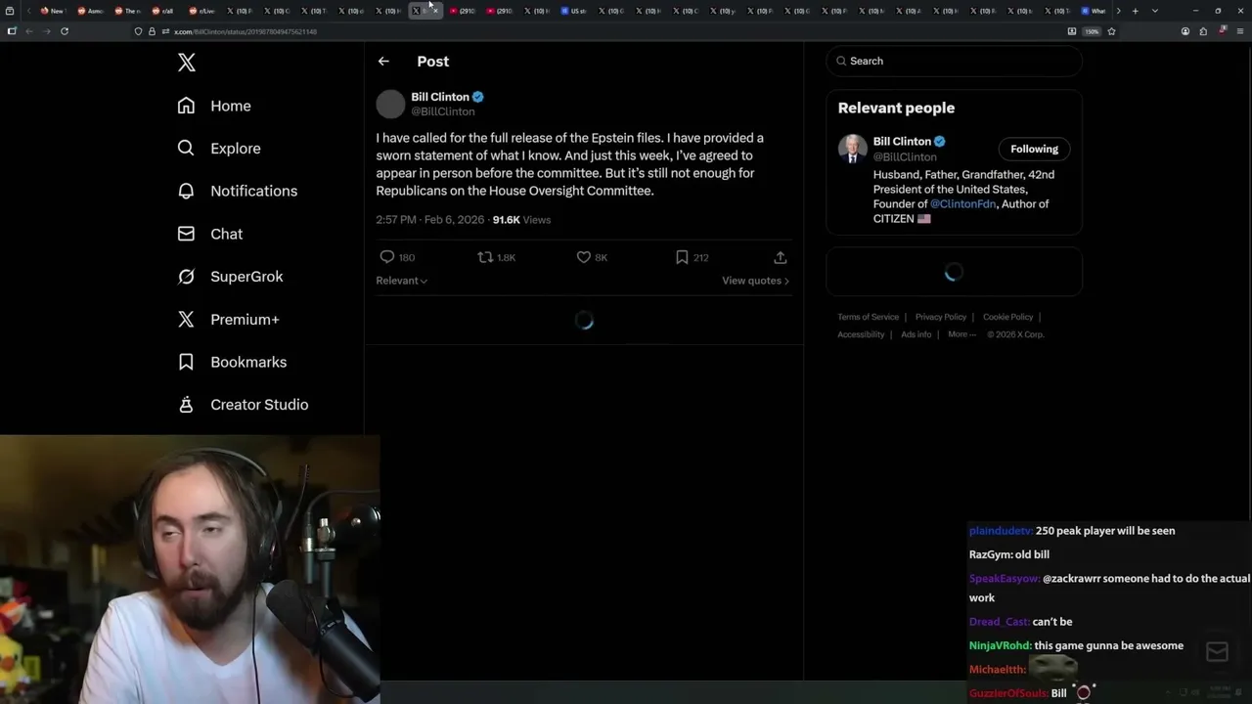Expand the Relevant replies sort dropdown
This screenshot has height=704, width=1252.
[402, 281]
